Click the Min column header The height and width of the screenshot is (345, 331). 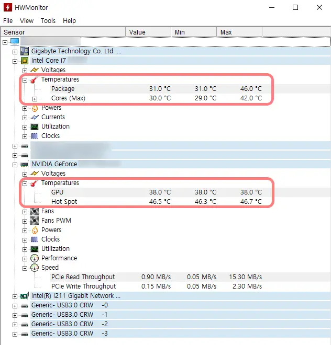(194, 32)
